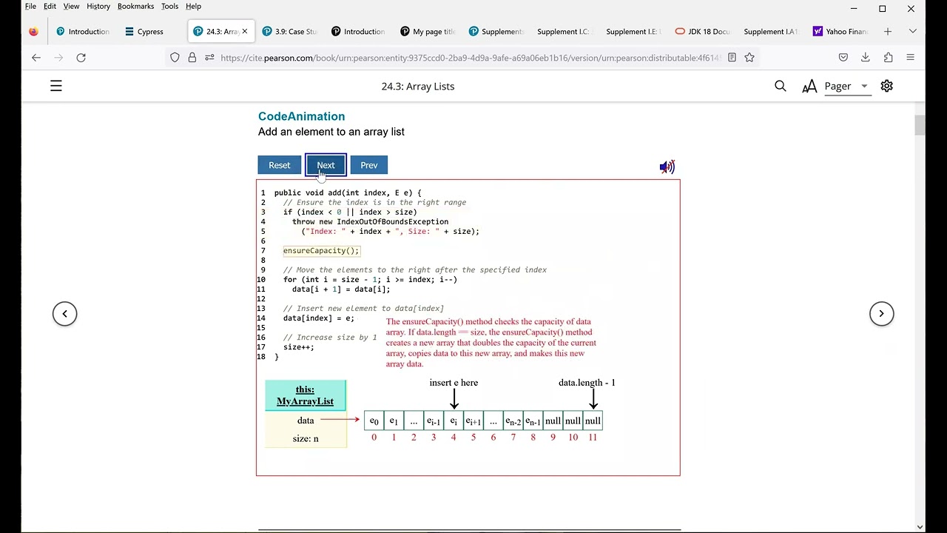
Task: Click the highlighted ensureCapacity(); code line
Action: tap(321, 251)
